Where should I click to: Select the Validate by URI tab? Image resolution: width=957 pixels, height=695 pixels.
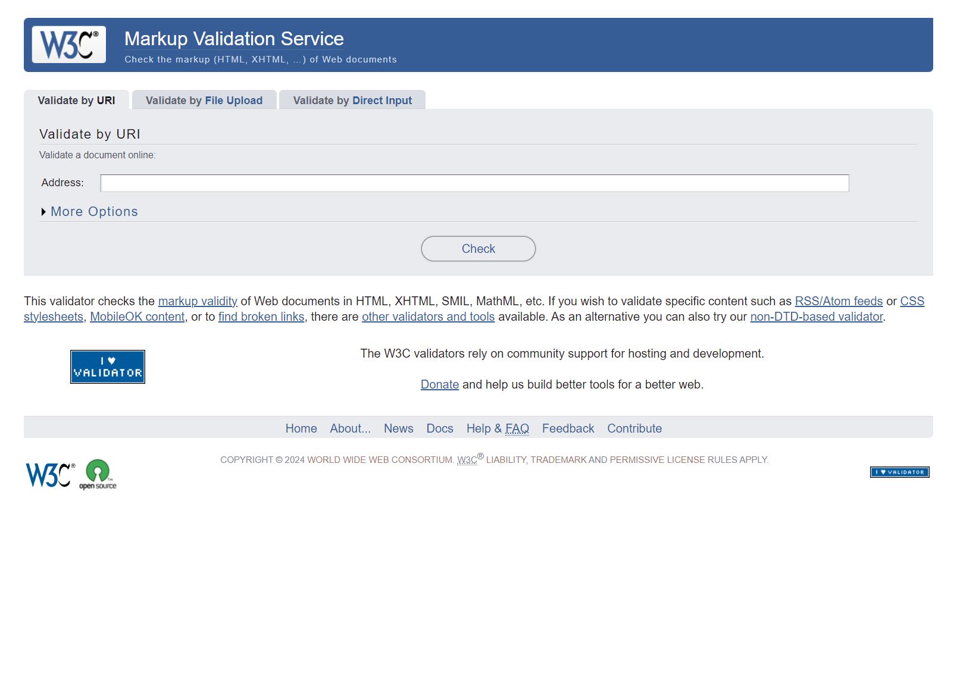point(76,100)
